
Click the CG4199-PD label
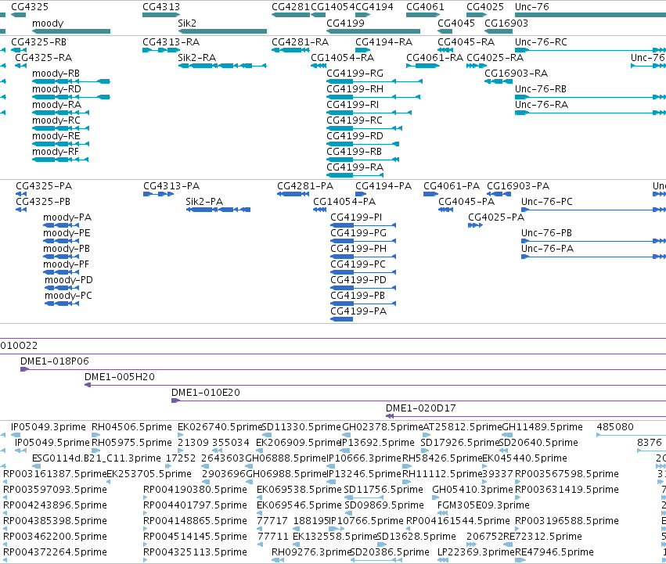point(358,280)
